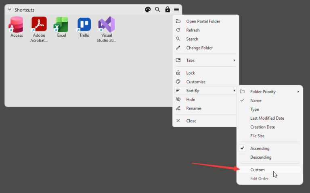Select Custom sort option
310x193 pixels.
pos(270,170)
